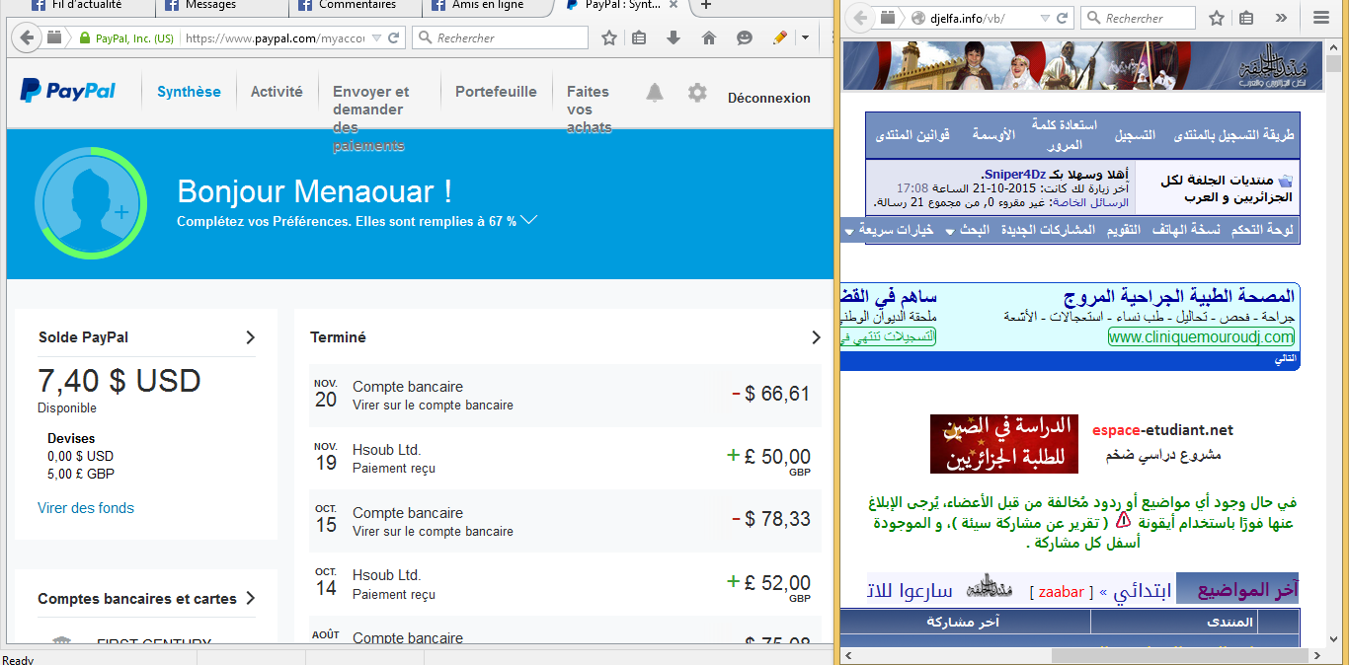
Task: Open the Nov 20 Compte bancaire transaction
Action: [x=565, y=396]
